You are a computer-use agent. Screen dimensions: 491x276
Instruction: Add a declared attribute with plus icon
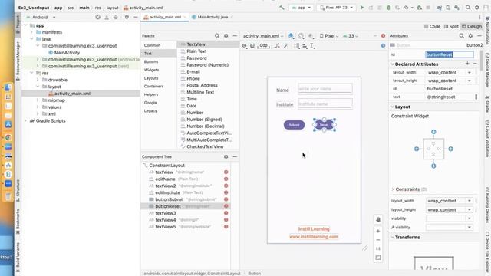click(467, 64)
